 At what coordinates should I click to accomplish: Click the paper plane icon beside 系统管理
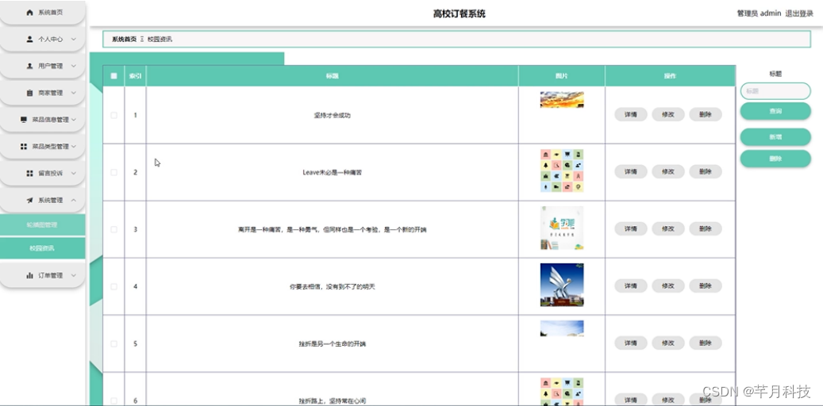(x=29, y=200)
